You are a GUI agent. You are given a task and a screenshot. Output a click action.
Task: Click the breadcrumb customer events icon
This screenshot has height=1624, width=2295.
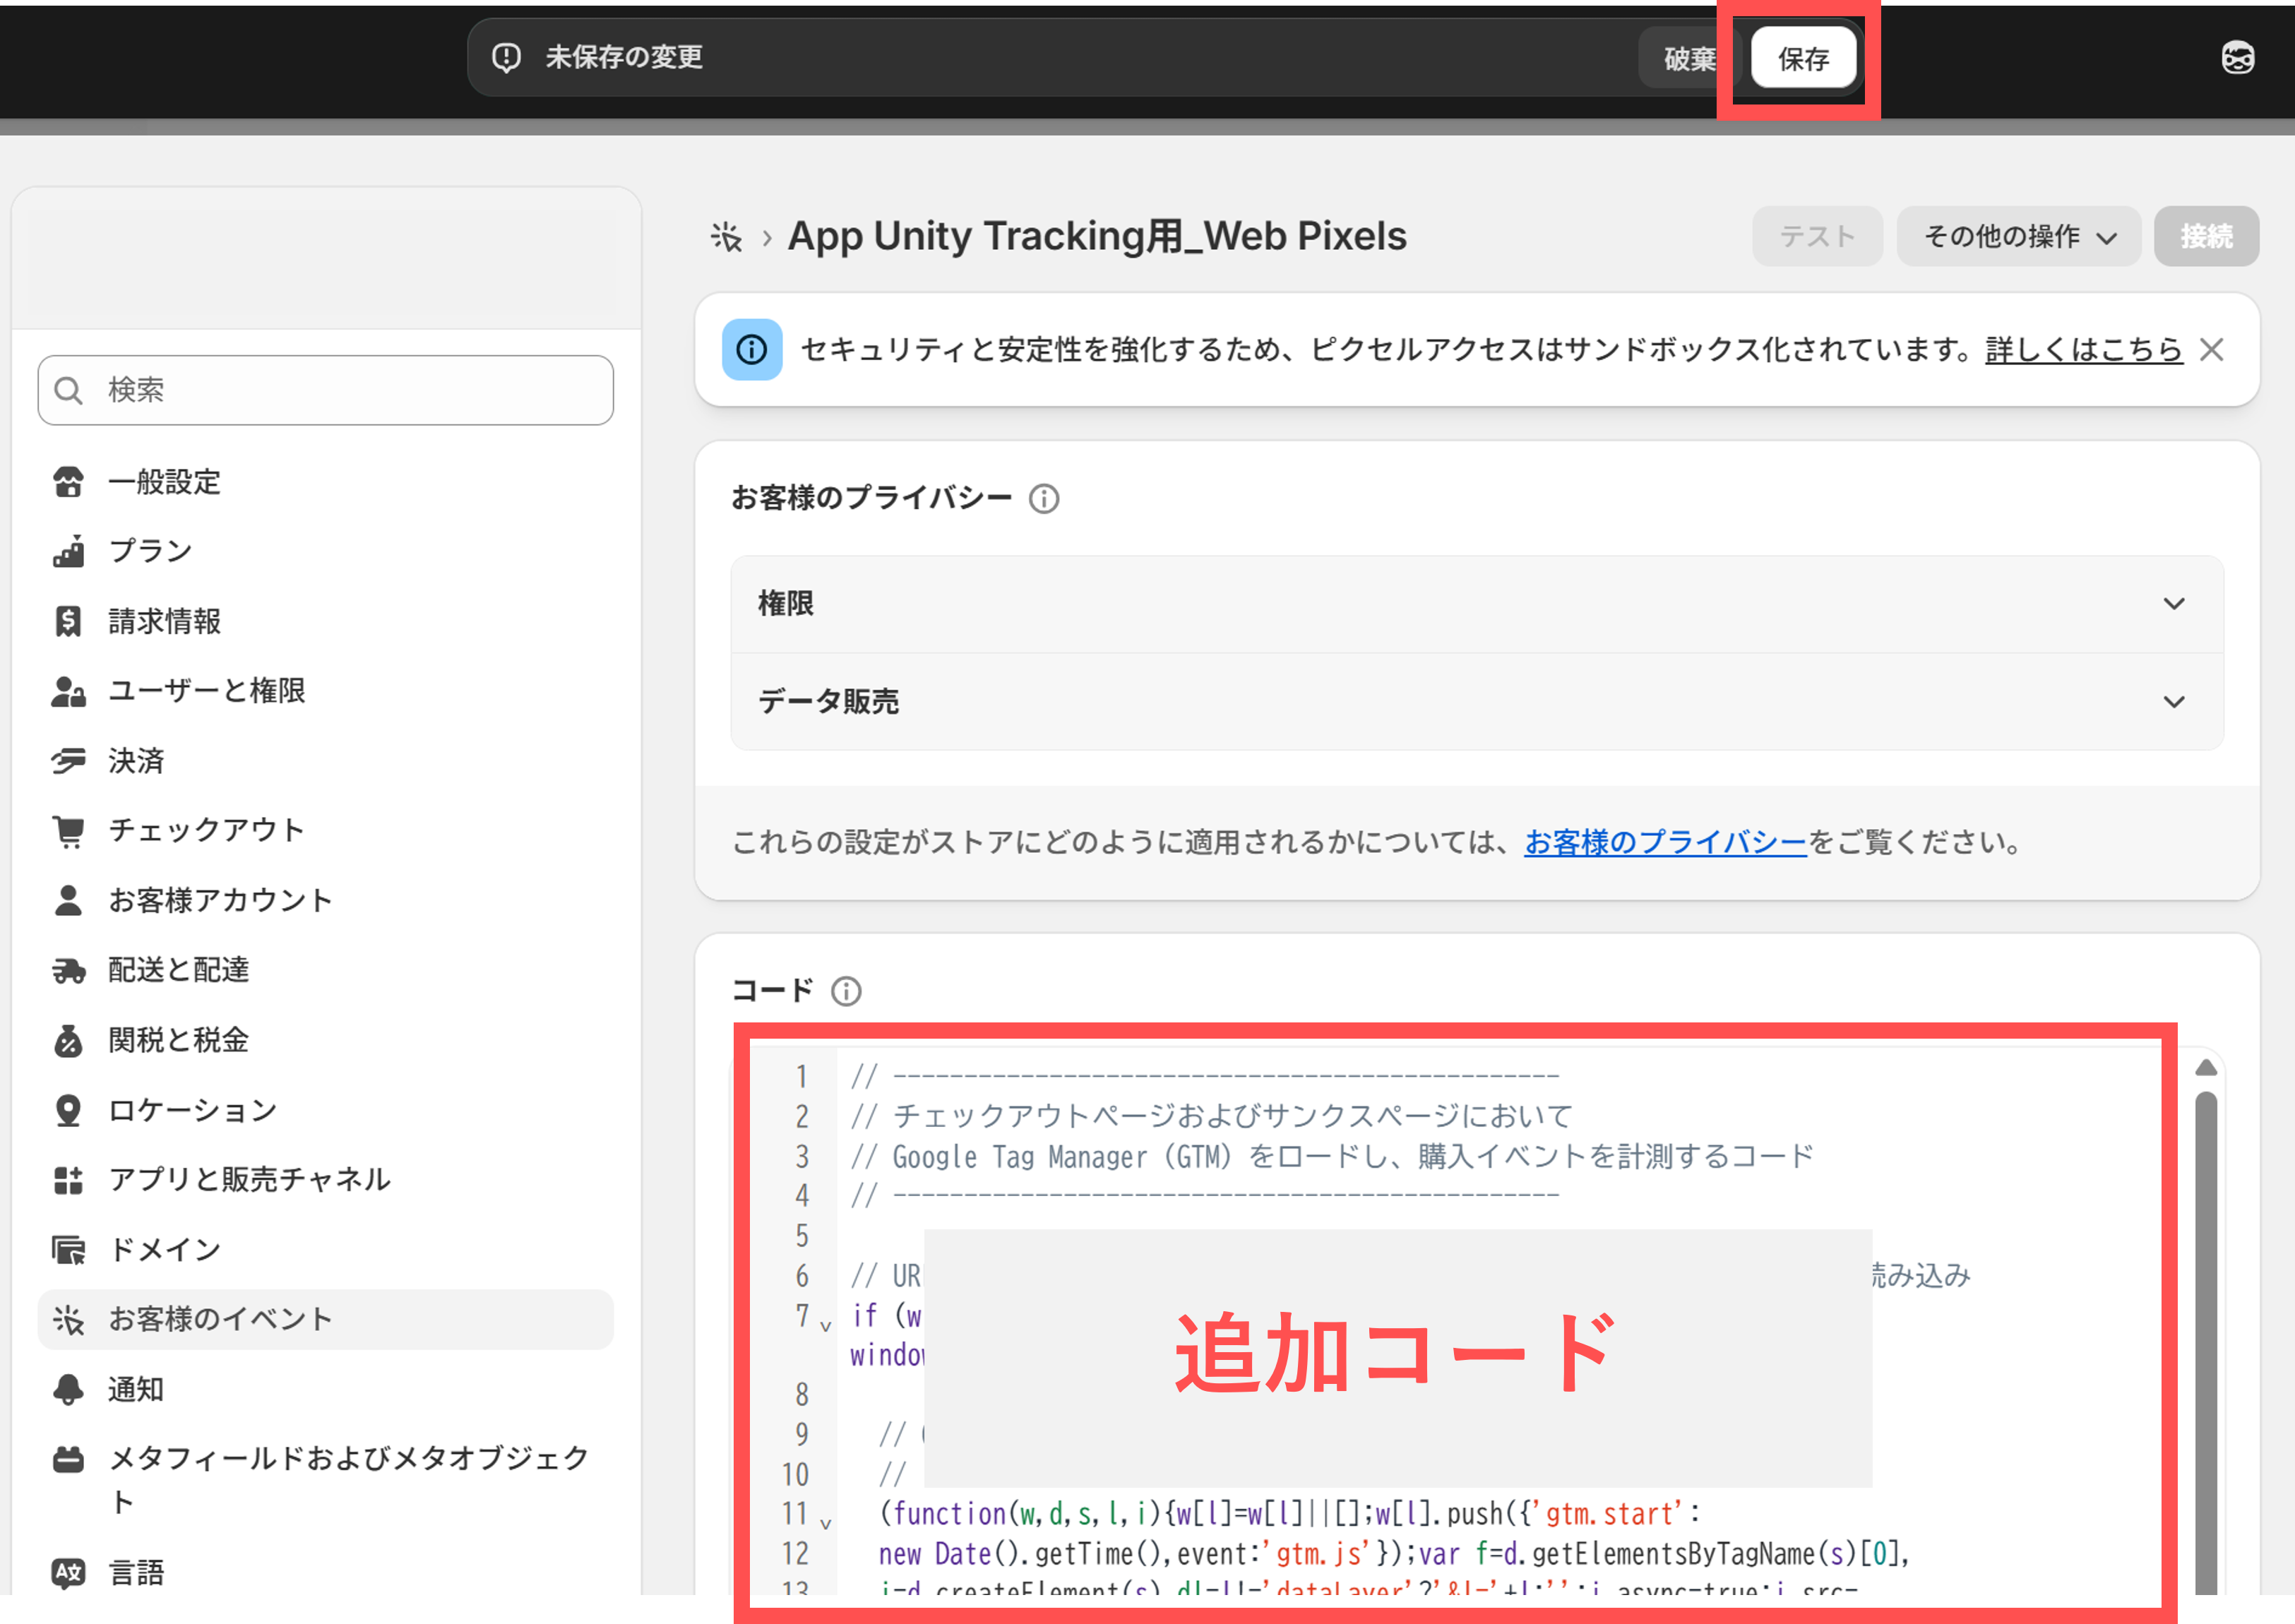point(726,237)
